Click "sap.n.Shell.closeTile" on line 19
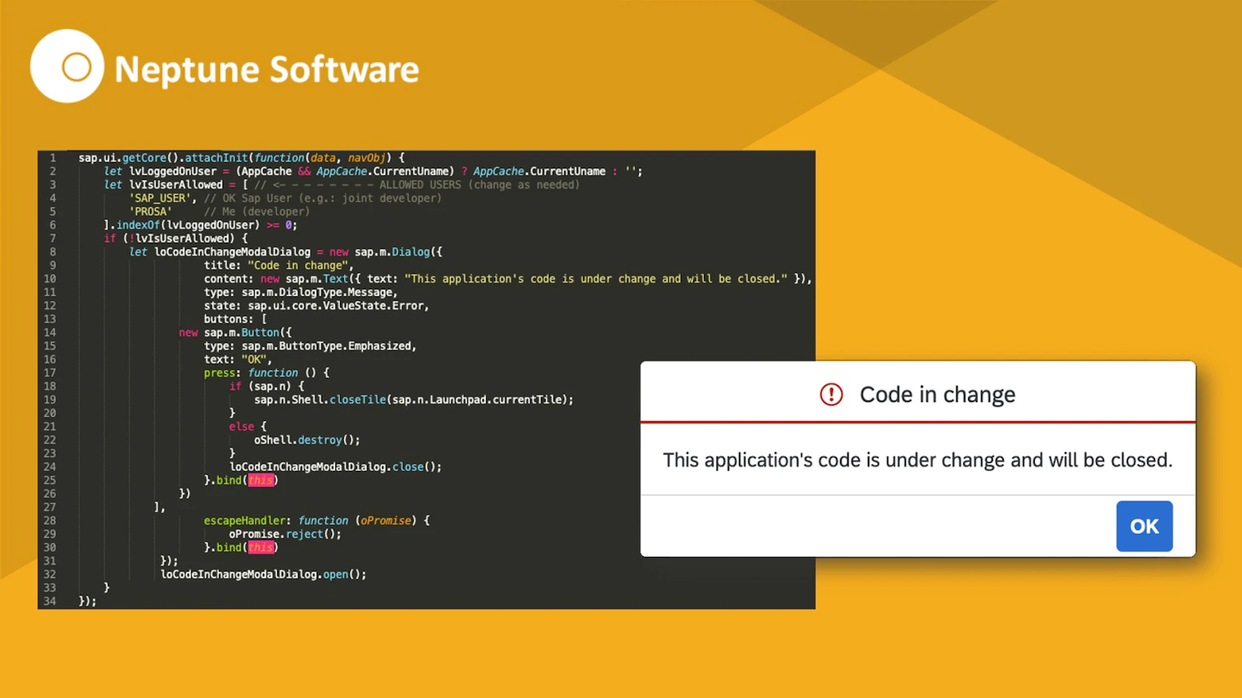This screenshot has height=698, width=1242. (x=320, y=399)
